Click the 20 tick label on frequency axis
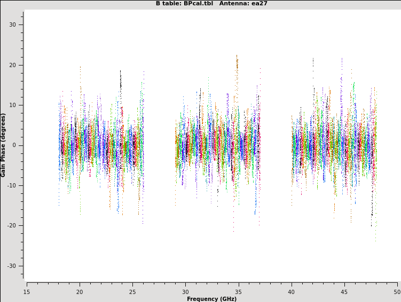The width and height of the screenshot is (401, 302). 80,291
